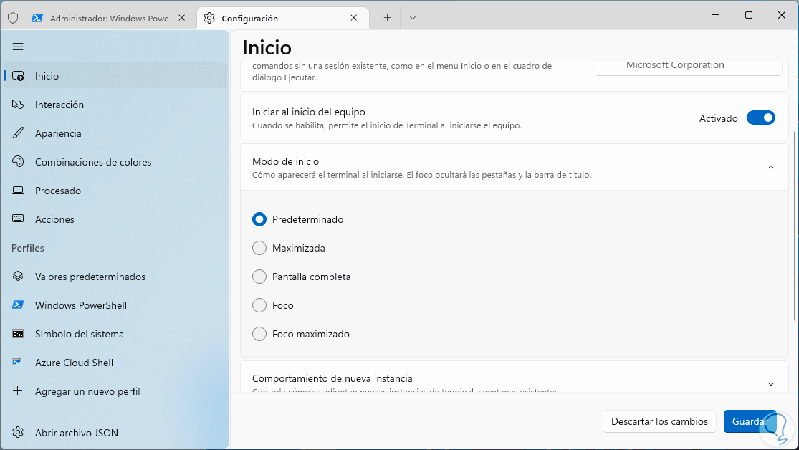Image resolution: width=799 pixels, height=450 pixels.
Task: Disable the Iniciar al inicio del equipo switch
Action: (760, 118)
